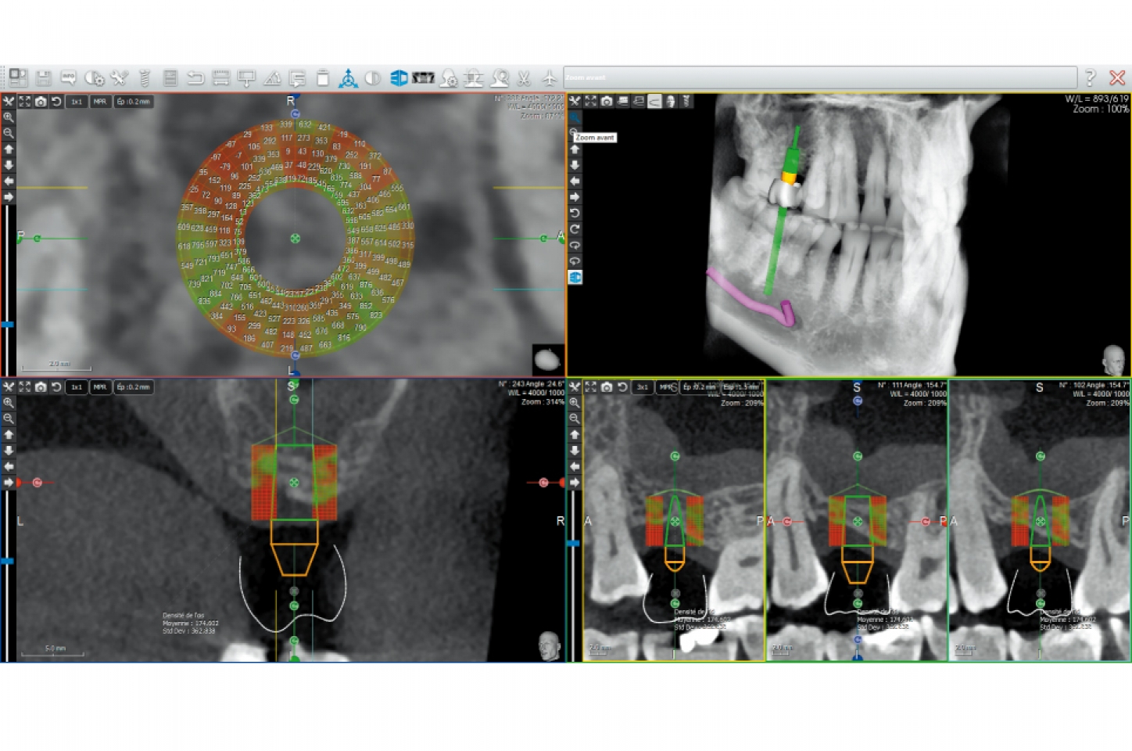Toggle the 1x1 layout in the coronal view

click(x=76, y=387)
